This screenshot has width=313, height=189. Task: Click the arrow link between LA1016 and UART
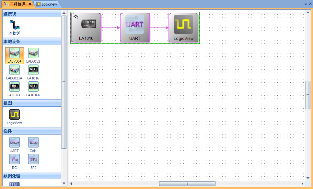110,28
